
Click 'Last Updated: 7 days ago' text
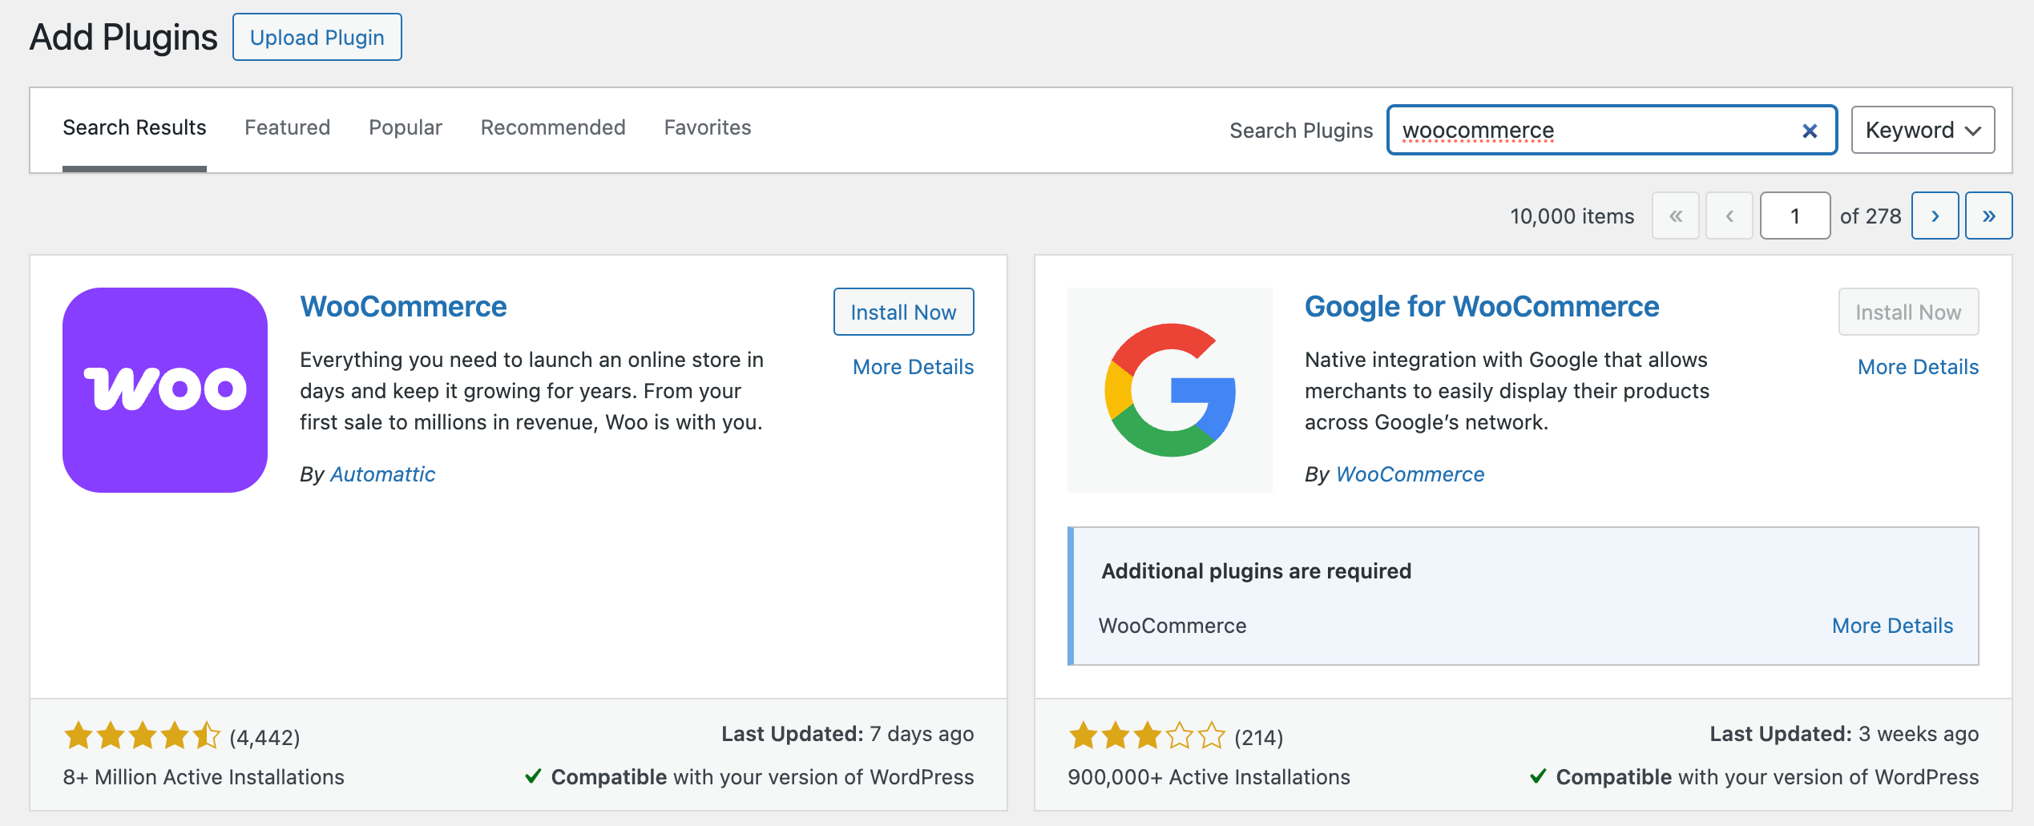[847, 734]
